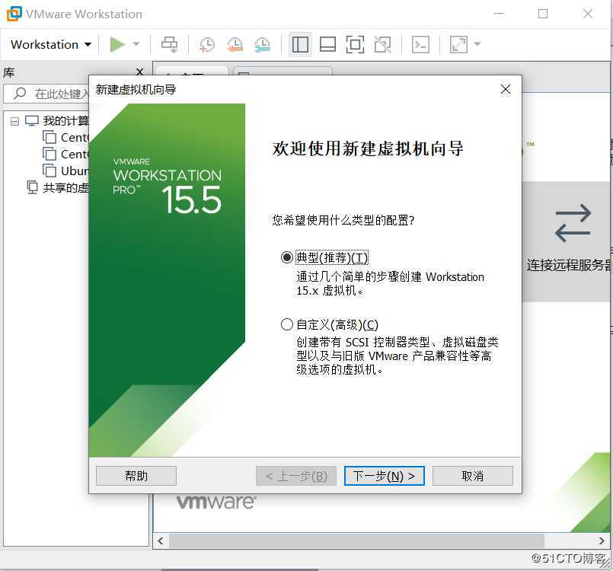Close the New Virtual Machine Wizard dialog

[x=506, y=90]
